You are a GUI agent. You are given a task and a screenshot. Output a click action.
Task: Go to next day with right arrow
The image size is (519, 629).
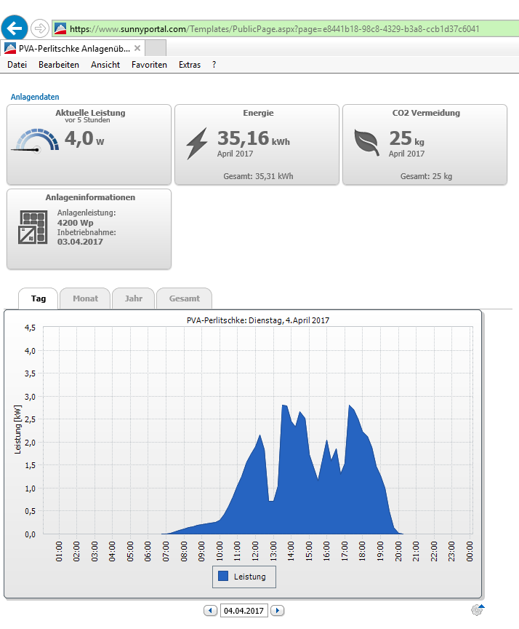(x=277, y=611)
